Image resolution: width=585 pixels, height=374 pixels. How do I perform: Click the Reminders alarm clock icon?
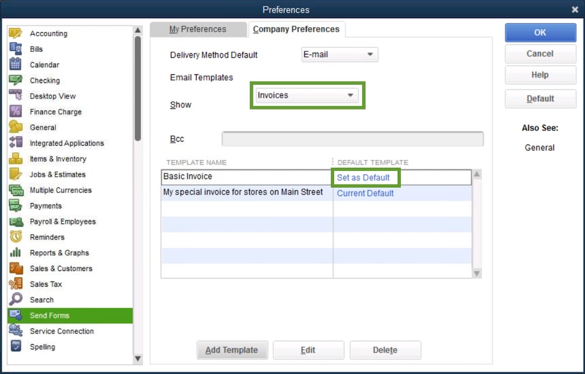[16, 237]
